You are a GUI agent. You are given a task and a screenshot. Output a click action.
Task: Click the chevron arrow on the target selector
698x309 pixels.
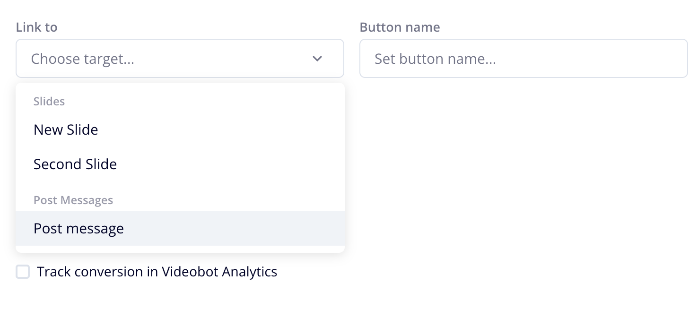(317, 59)
